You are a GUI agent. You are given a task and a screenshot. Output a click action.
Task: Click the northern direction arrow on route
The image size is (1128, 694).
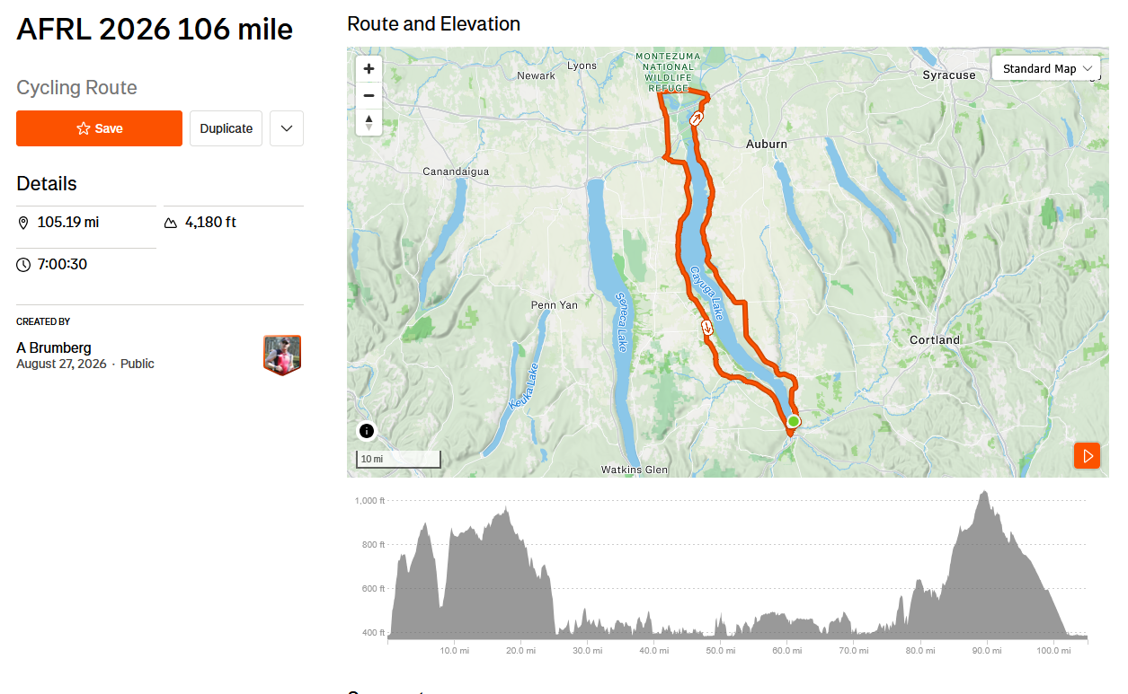[x=697, y=119]
